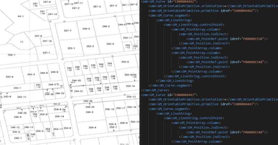Click parcel label 246-12
This screenshot has width=278, height=145.
pos(15,127)
